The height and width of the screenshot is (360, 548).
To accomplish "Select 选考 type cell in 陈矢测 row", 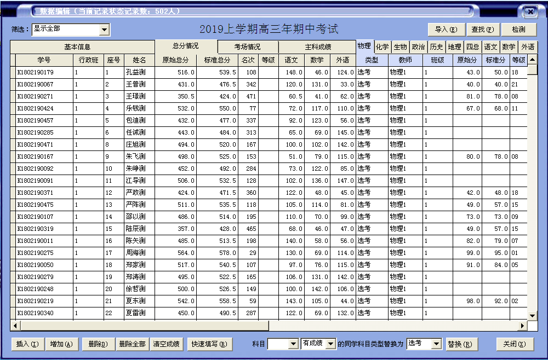I will click(372, 241).
